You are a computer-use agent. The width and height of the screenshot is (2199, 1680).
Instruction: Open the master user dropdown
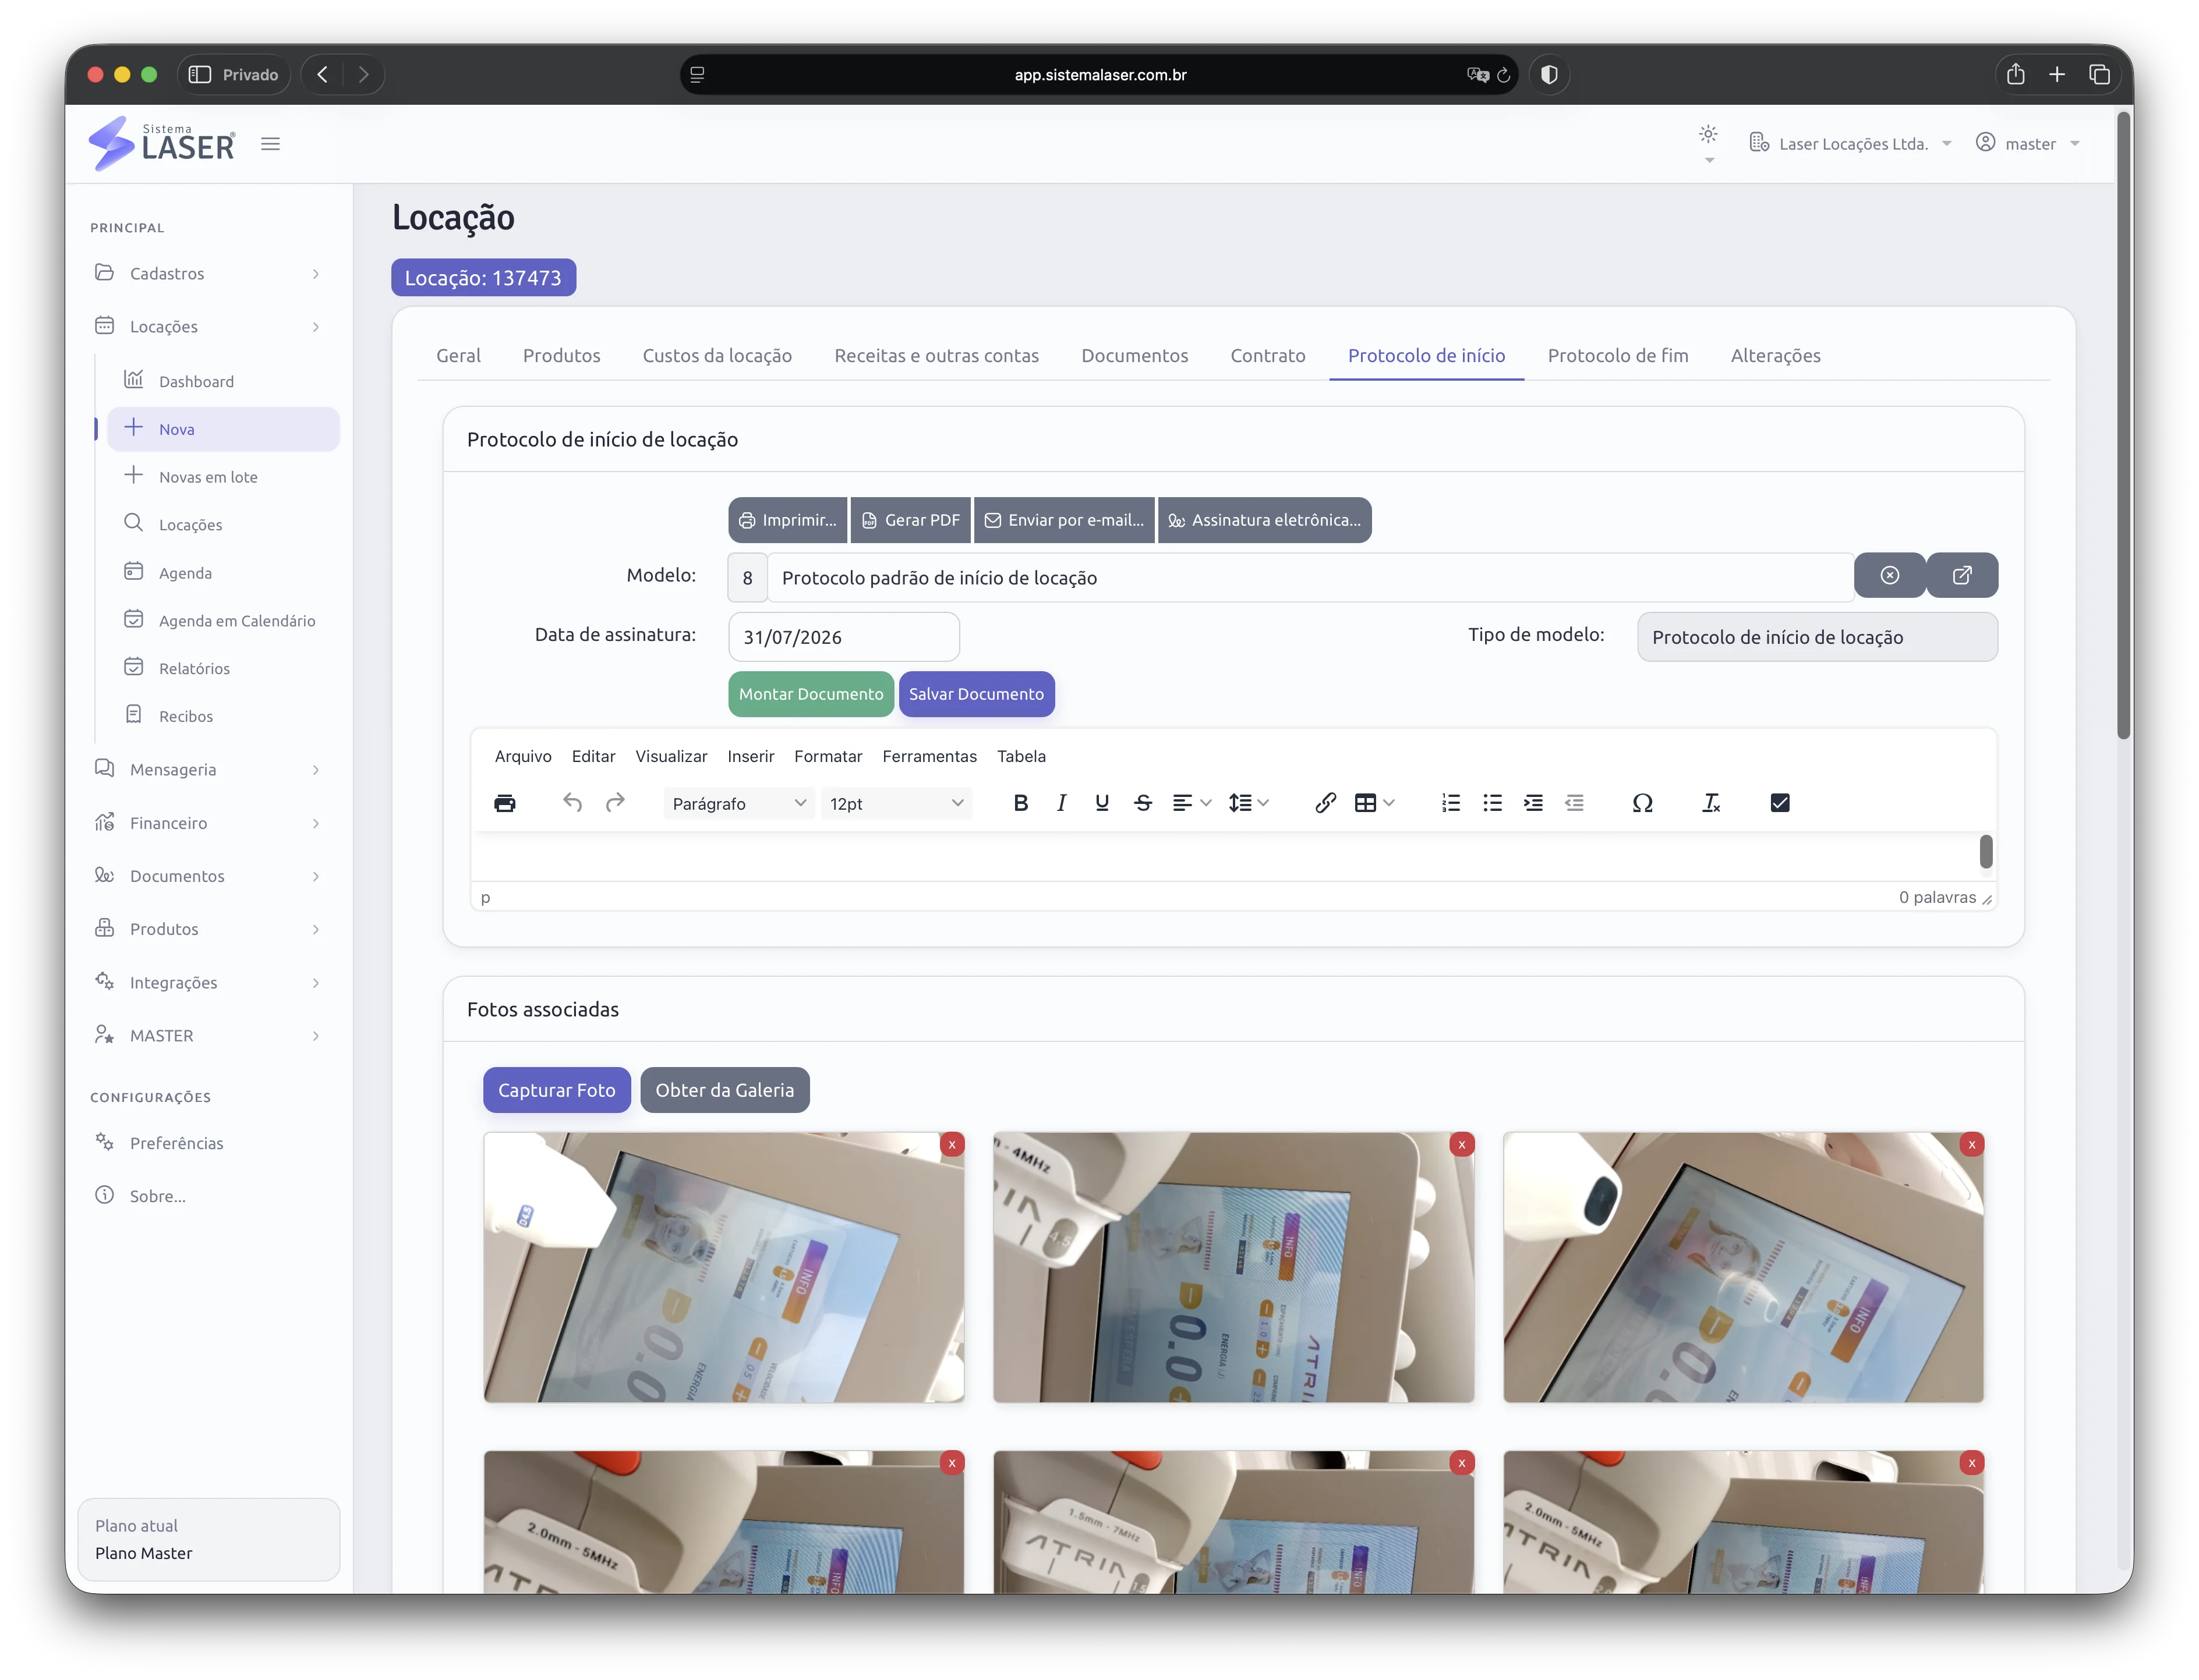pos(2029,144)
